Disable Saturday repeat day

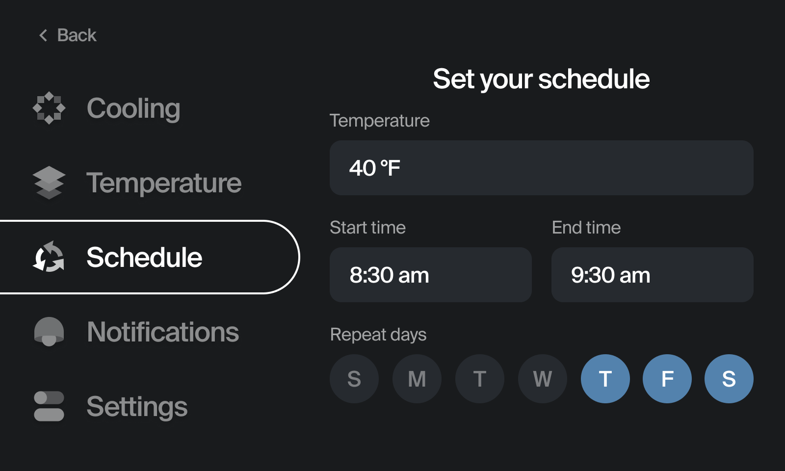click(x=729, y=379)
